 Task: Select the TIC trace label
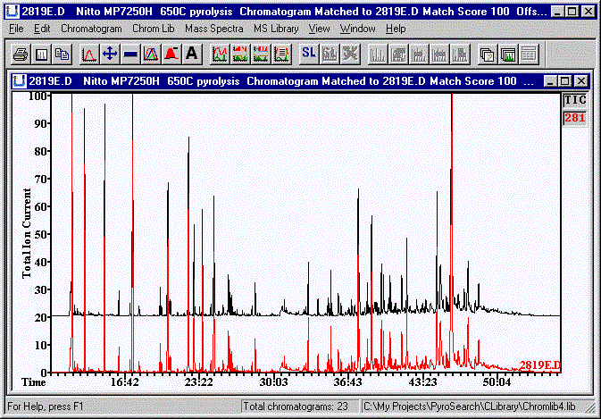click(574, 101)
